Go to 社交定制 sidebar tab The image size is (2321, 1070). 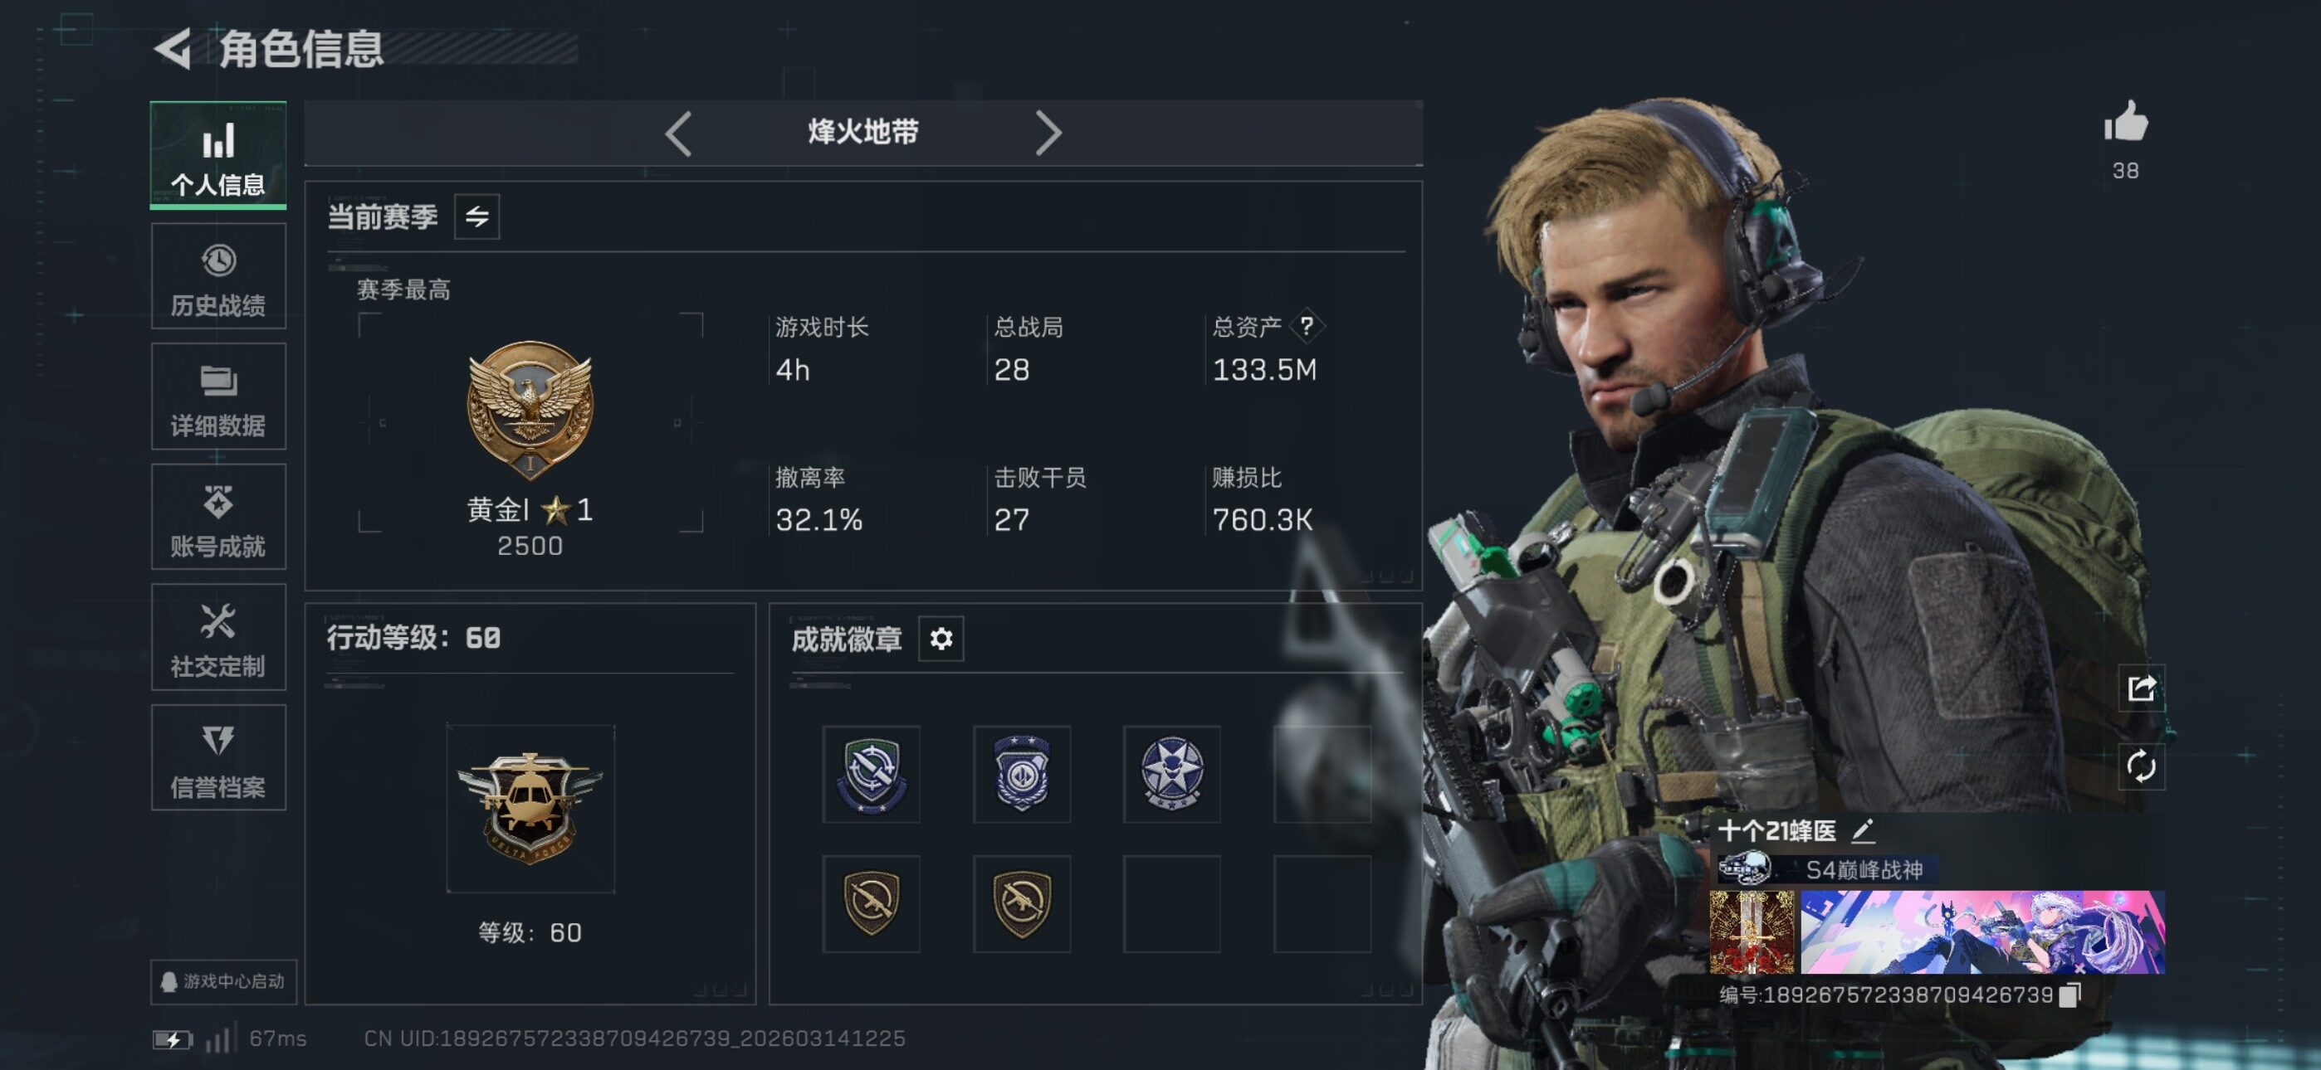pyautogui.click(x=218, y=637)
